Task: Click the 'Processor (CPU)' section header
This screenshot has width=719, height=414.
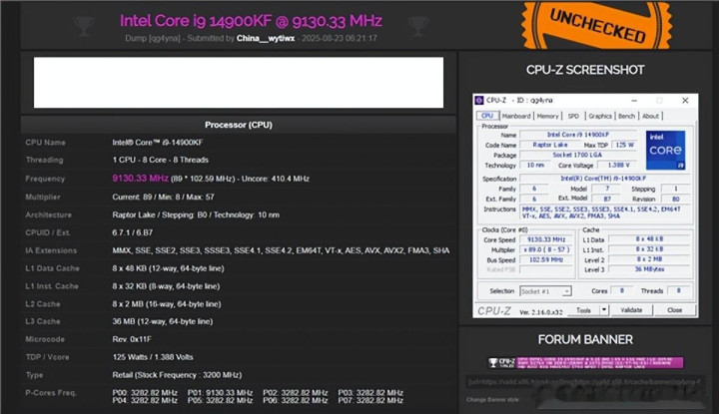Action: [239, 125]
